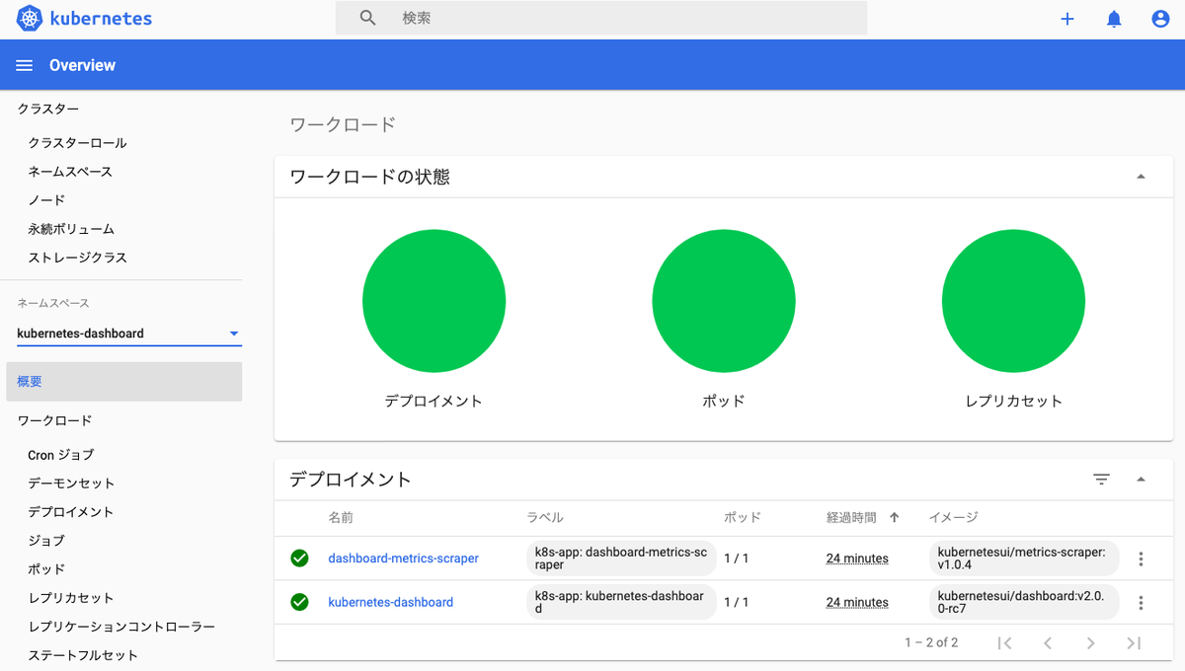Click the 検索 search input field
This screenshot has width=1185, height=671.
point(601,18)
